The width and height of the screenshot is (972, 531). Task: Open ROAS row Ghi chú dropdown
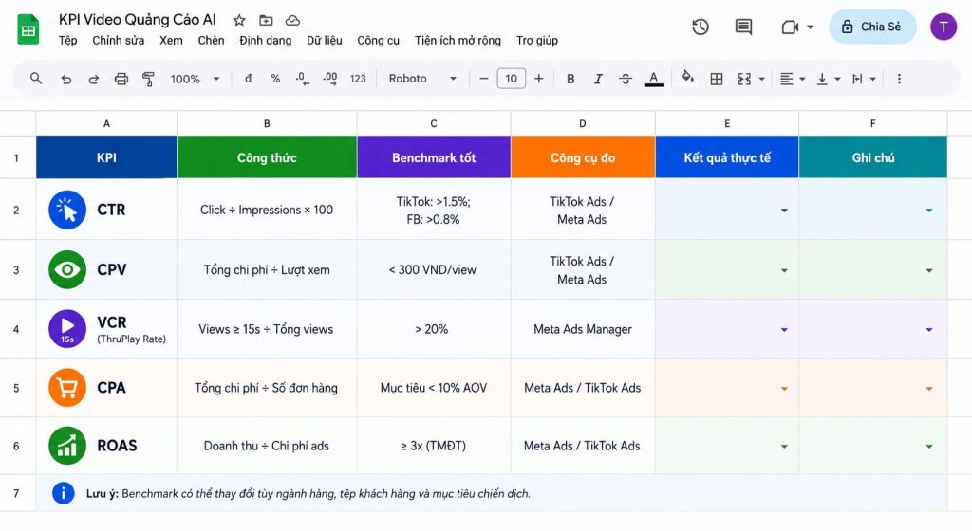click(929, 447)
